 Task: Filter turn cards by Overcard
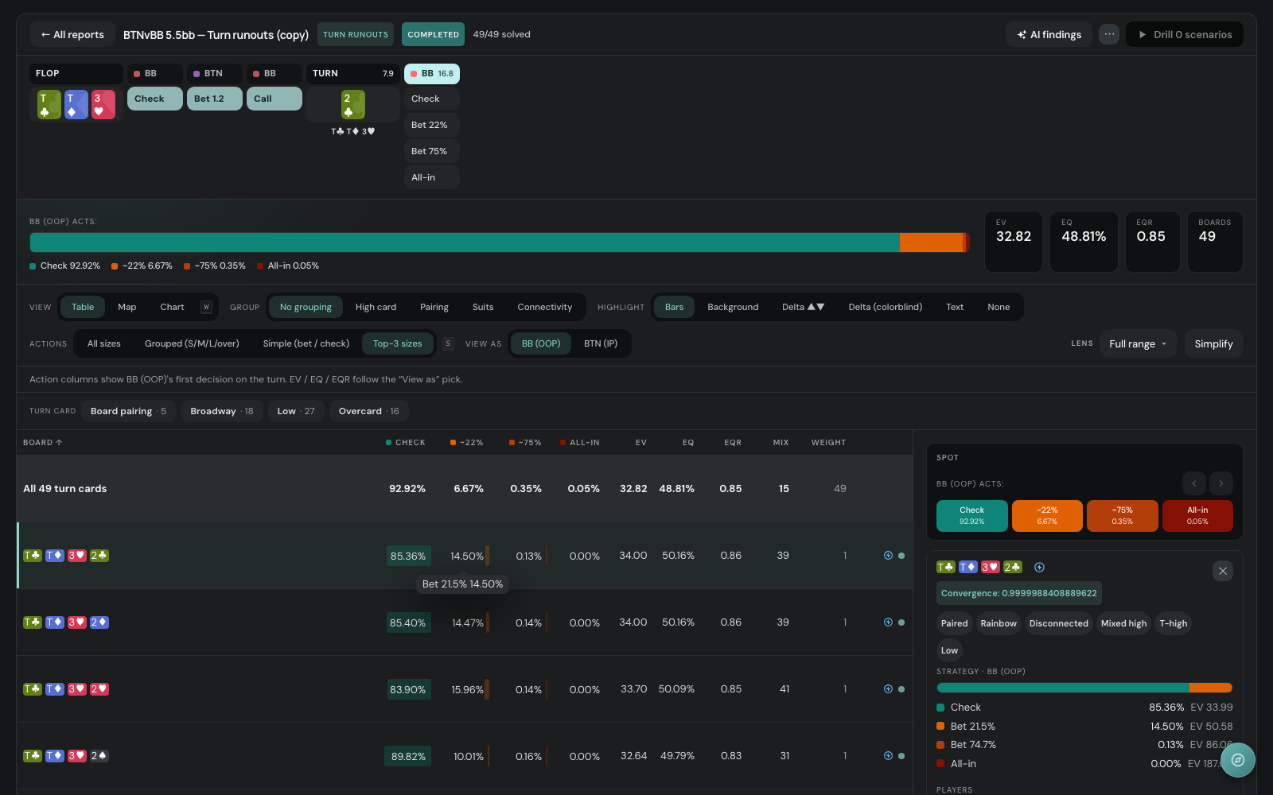tap(369, 411)
